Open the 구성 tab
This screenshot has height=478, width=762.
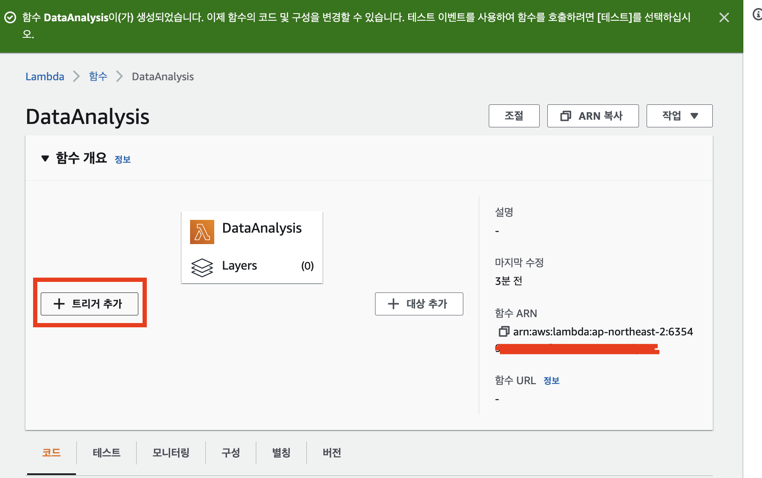231,453
